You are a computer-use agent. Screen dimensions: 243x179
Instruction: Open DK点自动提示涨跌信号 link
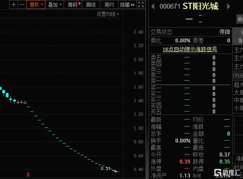(x=190, y=49)
